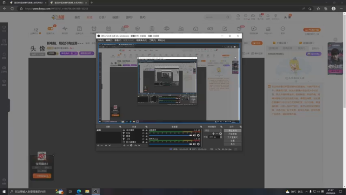The height and width of the screenshot is (195, 346).
Task: Open transition properties gear icon
Action: [221, 134]
